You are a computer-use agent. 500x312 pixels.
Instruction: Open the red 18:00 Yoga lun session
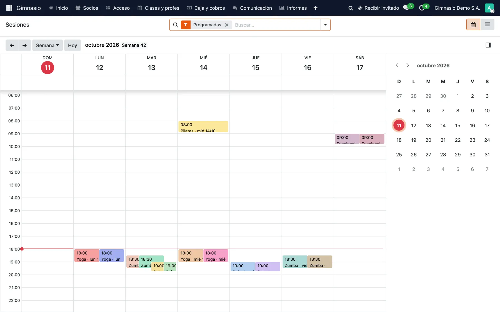(86, 255)
